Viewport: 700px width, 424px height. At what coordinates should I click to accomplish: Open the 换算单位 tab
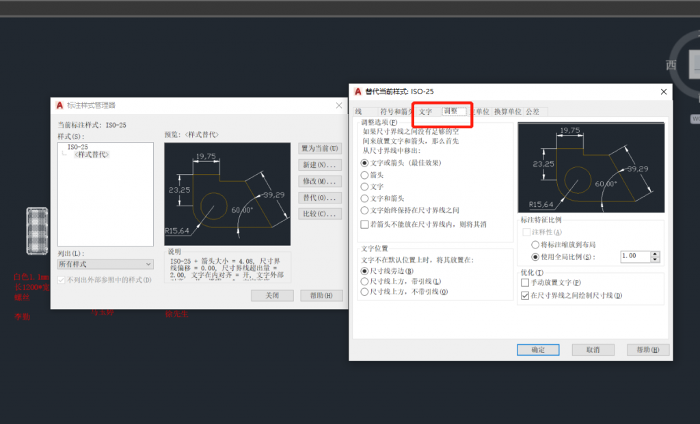(507, 111)
